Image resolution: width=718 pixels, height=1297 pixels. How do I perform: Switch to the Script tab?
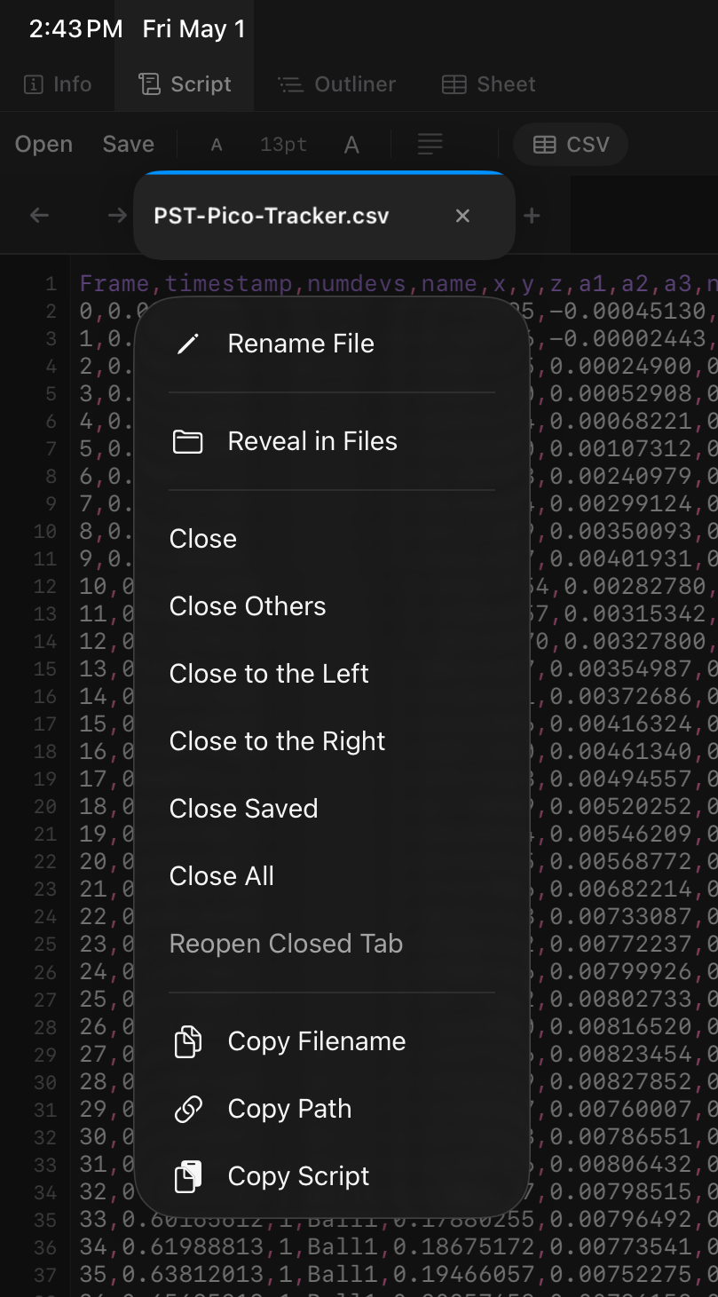(185, 84)
